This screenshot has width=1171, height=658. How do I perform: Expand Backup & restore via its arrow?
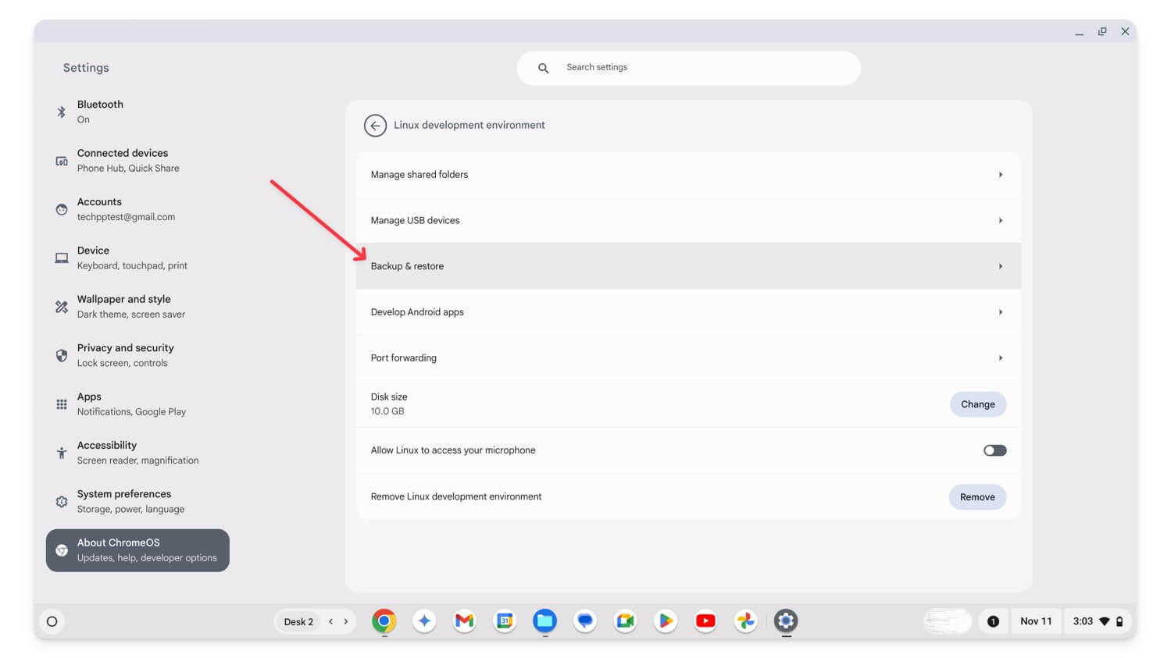pyautogui.click(x=1001, y=266)
